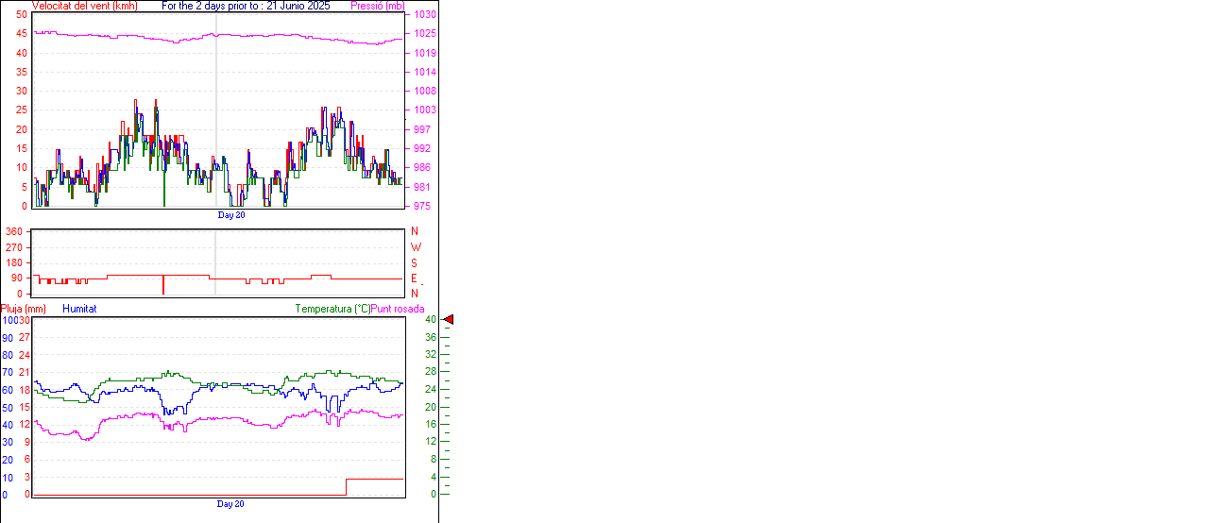This screenshot has width=1209, height=523.
Task: Select humidity axis value 50
Action: click(x=8, y=408)
